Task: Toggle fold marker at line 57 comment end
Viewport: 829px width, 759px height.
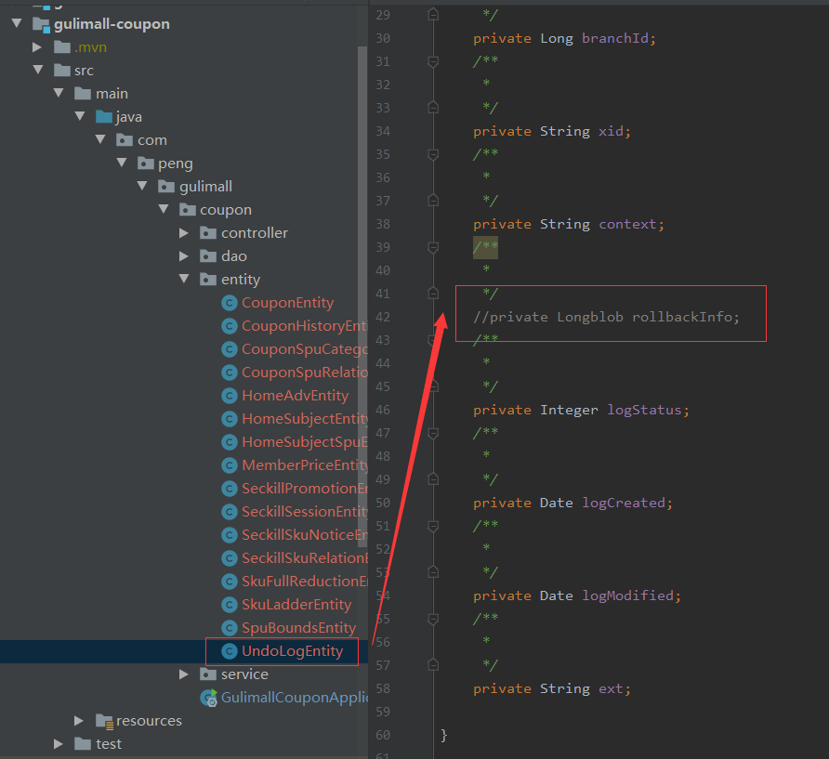Action: click(433, 665)
